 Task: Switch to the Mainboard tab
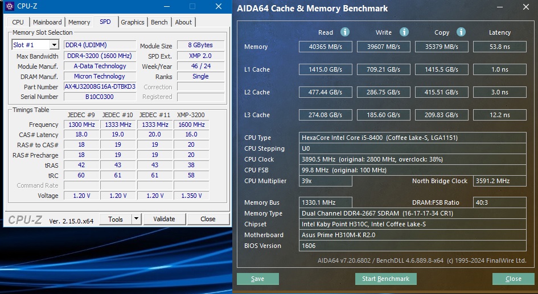pyautogui.click(x=47, y=22)
